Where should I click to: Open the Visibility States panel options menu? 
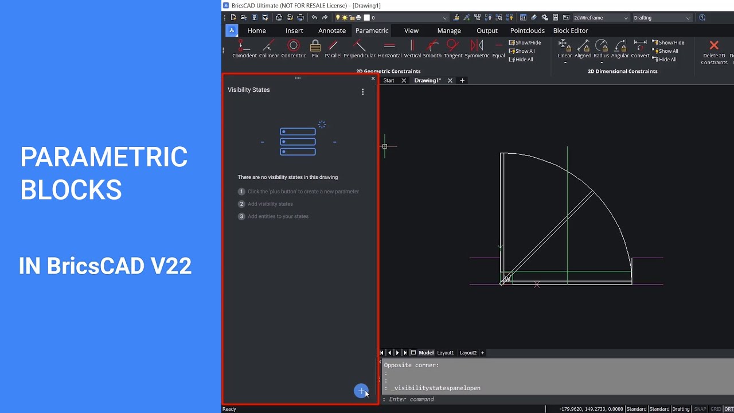362,92
